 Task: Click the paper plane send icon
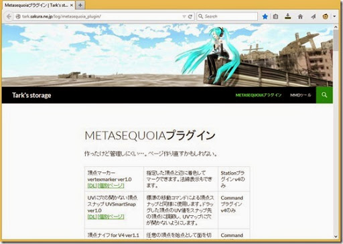[x=314, y=16]
